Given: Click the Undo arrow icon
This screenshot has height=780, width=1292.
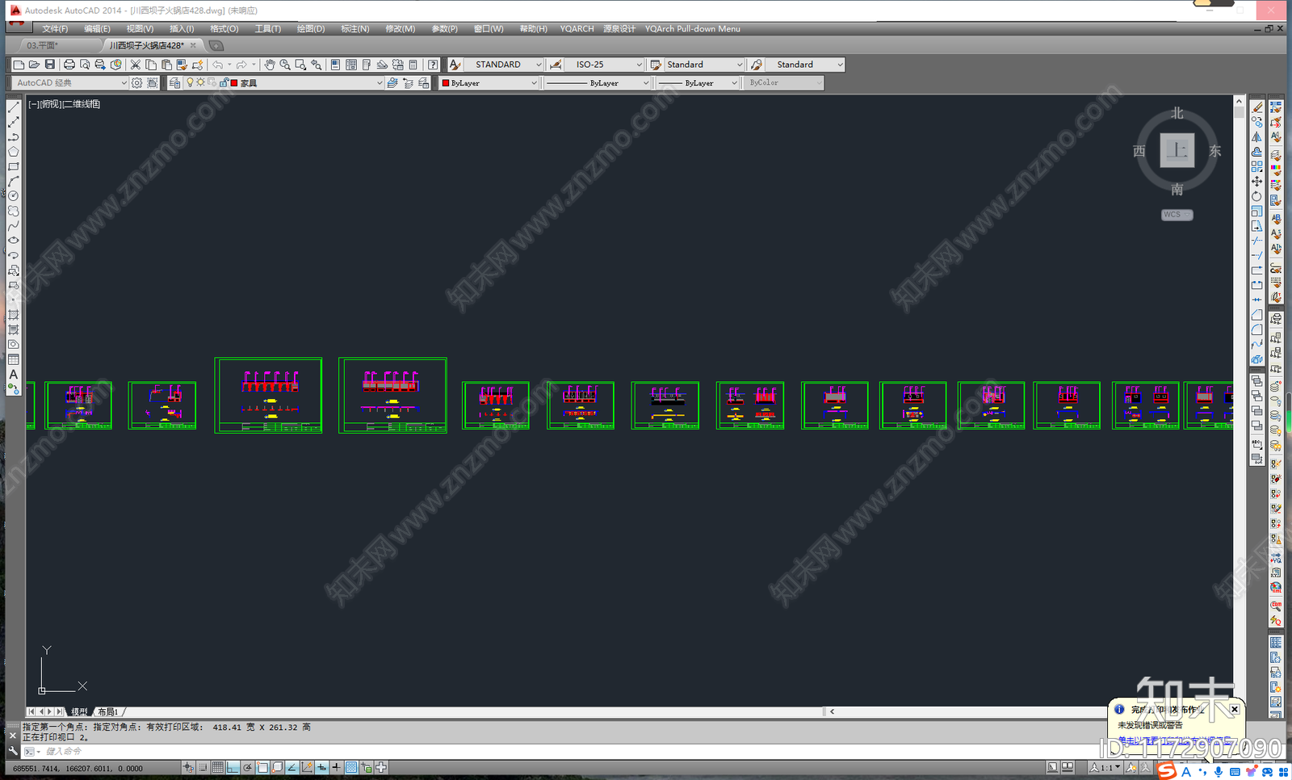Looking at the screenshot, I should pos(218,65).
